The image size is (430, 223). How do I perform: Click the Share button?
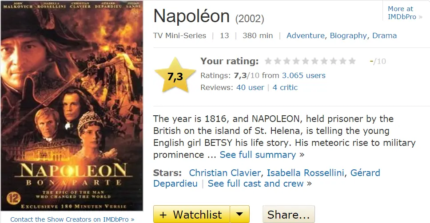click(x=289, y=215)
